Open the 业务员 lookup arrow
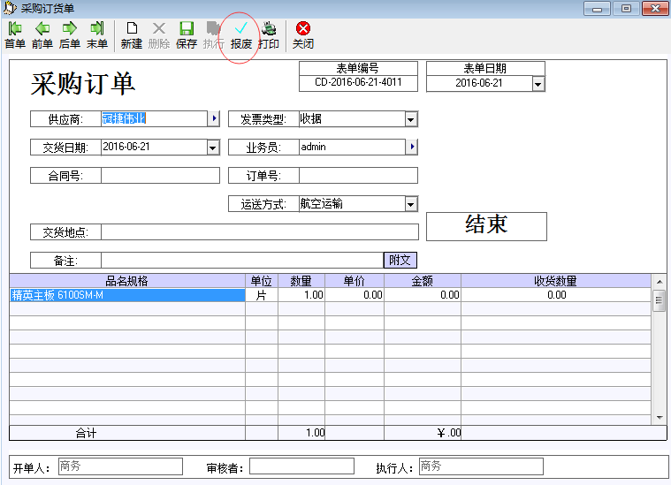The height and width of the screenshot is (485, 671). tap(412, 147)
